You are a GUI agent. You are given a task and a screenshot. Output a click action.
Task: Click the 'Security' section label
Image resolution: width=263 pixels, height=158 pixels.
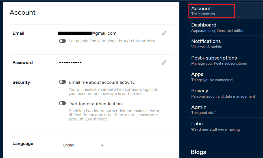(21, 82)
